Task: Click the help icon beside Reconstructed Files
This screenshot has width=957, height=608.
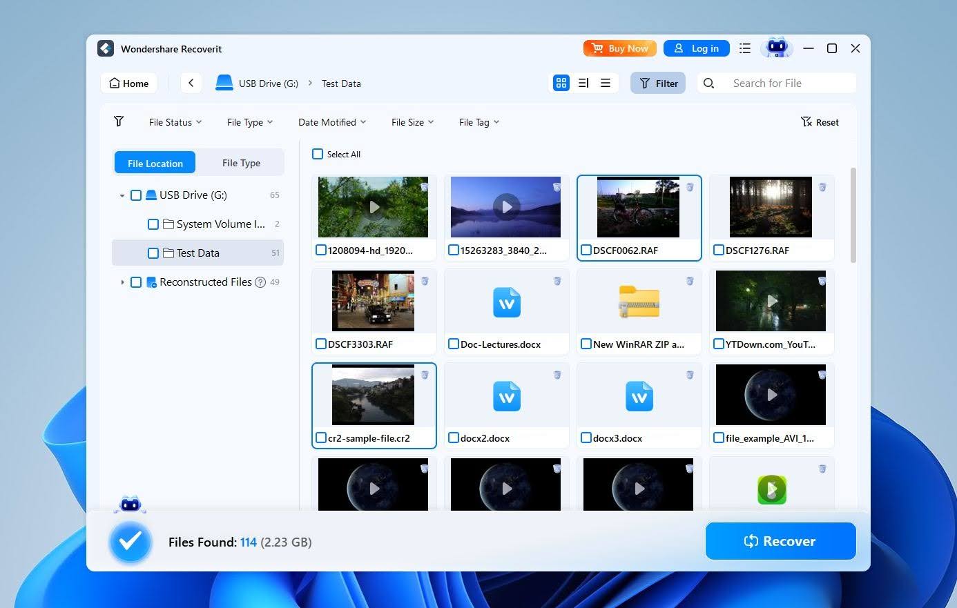Action: tap(260, 282)
